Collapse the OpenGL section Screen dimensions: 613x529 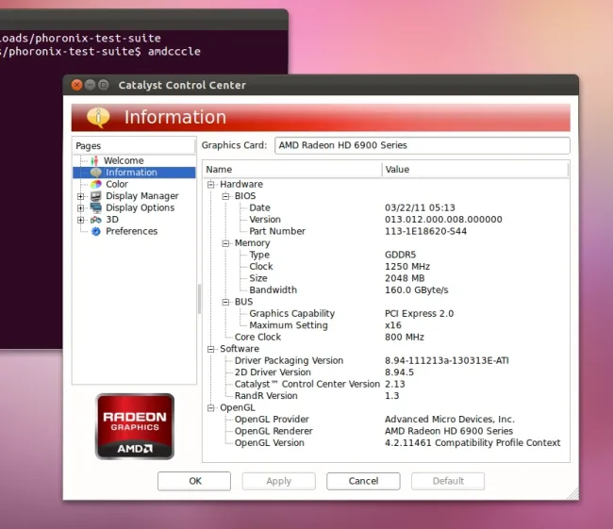coord(210,407)
